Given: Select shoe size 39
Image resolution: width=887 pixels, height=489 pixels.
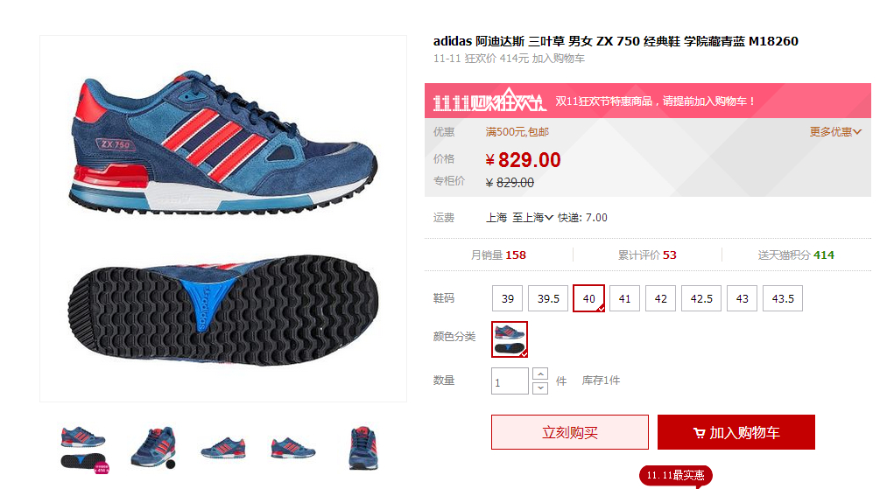Looking at the screenshot, I should pyautogui.click(x=508, y=298).
